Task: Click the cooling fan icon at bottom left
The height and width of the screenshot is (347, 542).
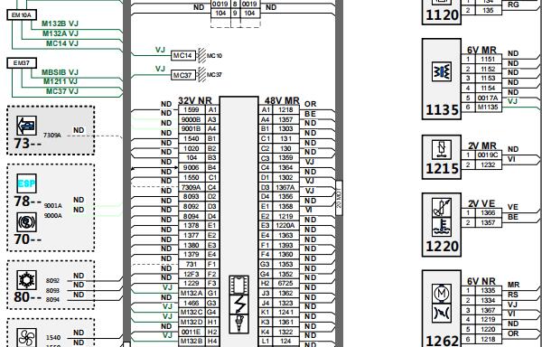Action: 26,338
